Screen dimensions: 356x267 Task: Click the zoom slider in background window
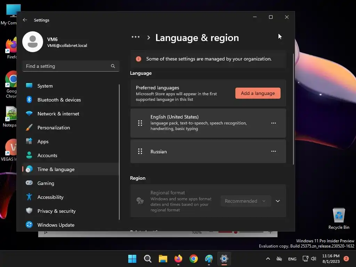point(241,232)
